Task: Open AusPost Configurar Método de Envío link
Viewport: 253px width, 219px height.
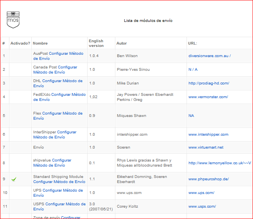Action: click(x=58, y=56)
